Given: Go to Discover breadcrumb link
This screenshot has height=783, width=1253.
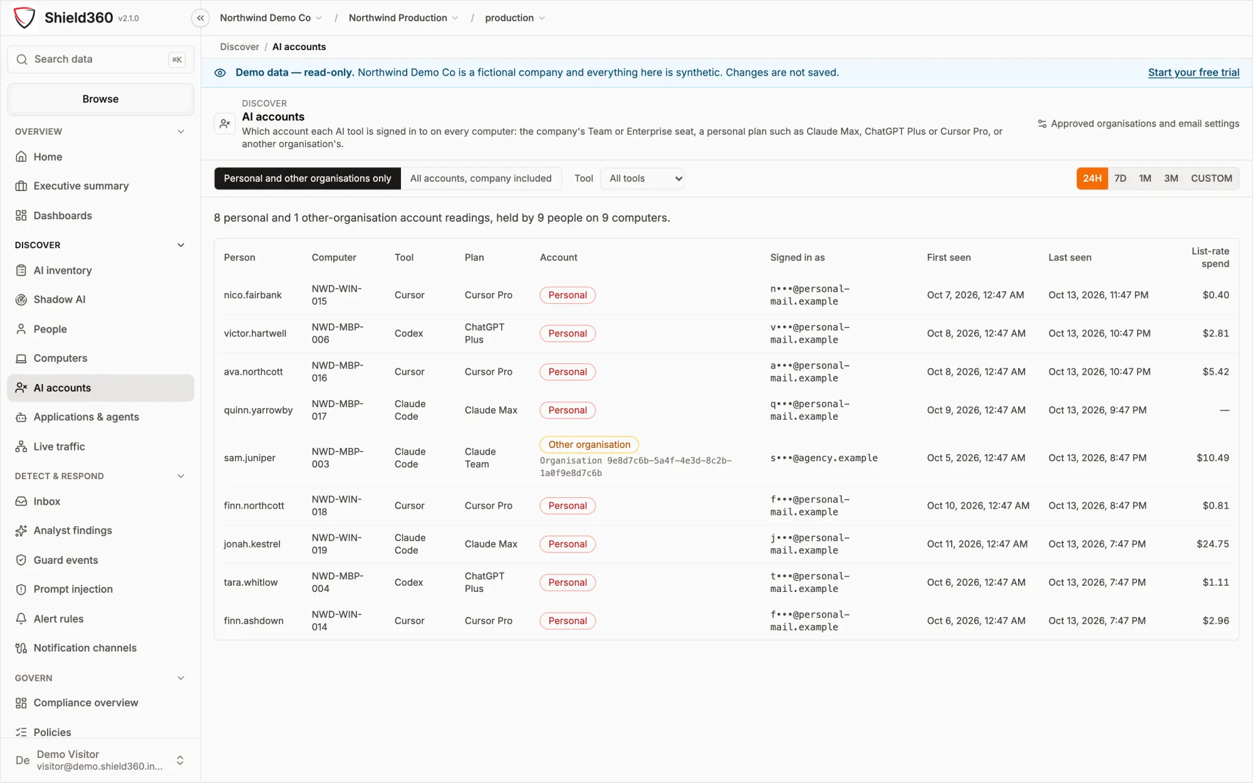Looking at the screenshot, I should 239,47.
